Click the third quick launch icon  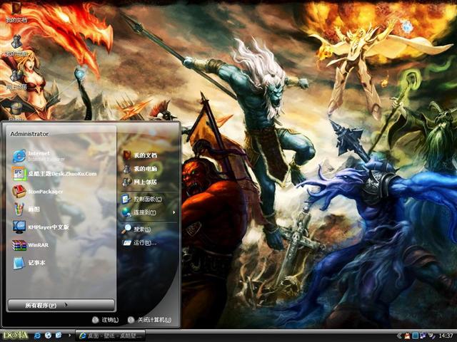(x=59, y=336)
